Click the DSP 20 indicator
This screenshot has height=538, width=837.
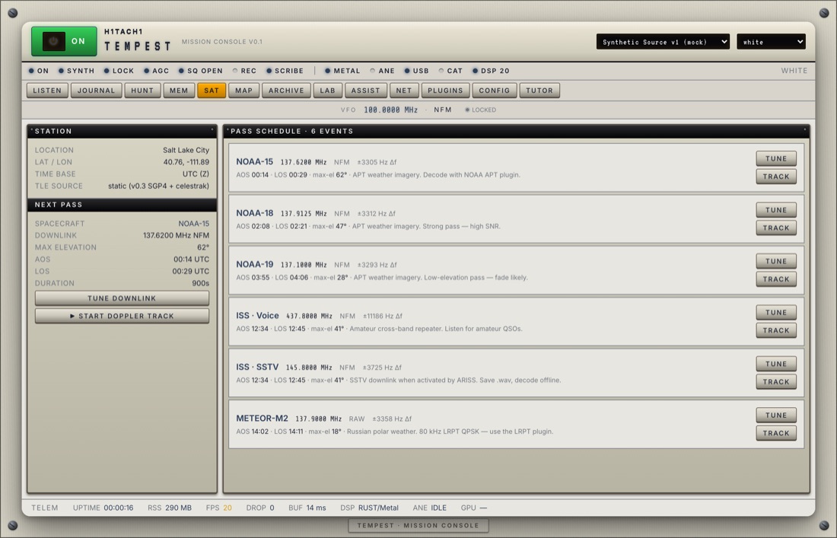tap(491, 71)
